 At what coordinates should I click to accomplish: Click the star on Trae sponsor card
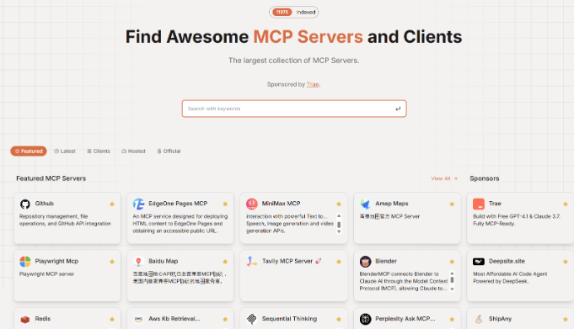566,204
